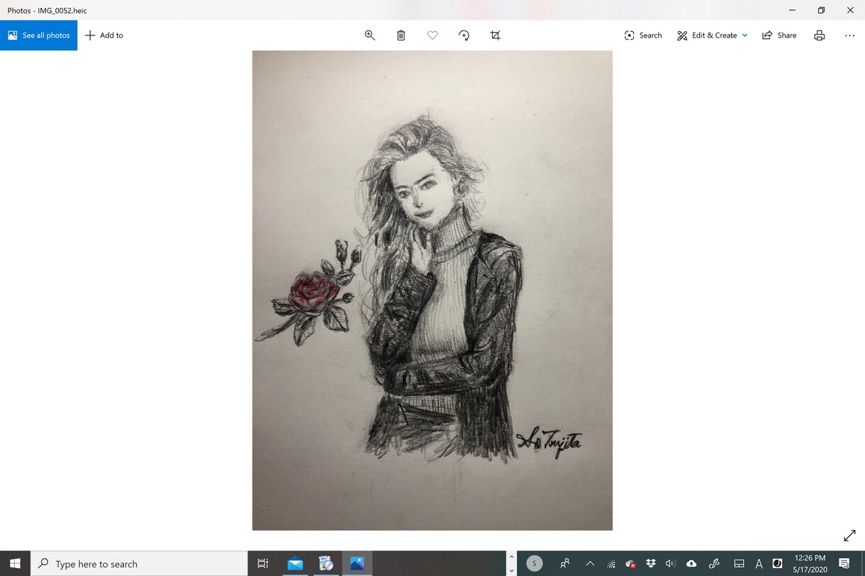This screenshot has width=865, height=576.
Task: Open the See more ellipsis menu
Action: pyautogui.click(x=849, y=35)
